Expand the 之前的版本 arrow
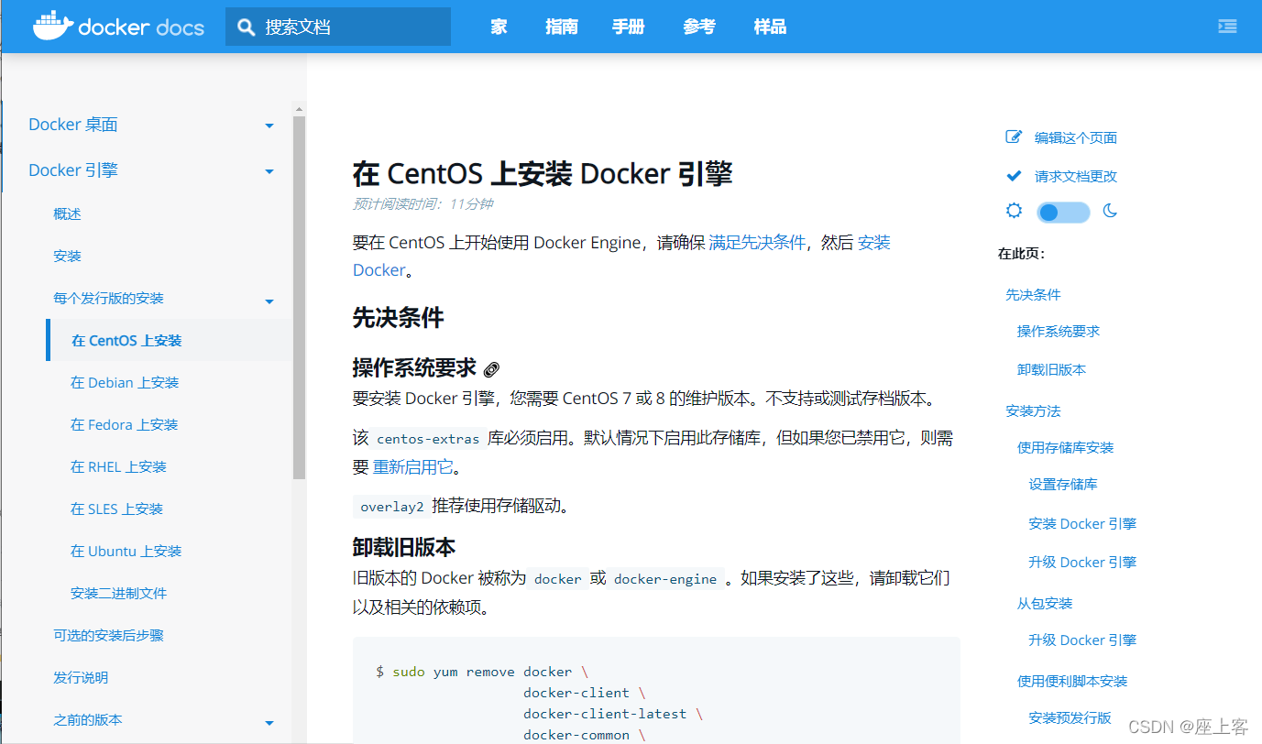Screen dimensions: 1262x744 269,723
